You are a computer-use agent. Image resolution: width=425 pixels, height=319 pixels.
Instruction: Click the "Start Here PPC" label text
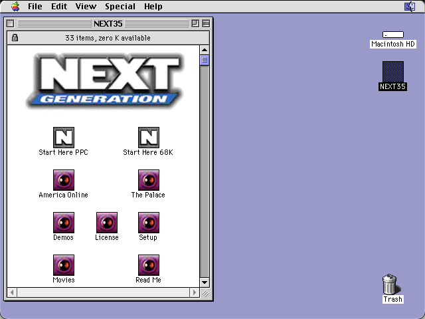point(64,152)
